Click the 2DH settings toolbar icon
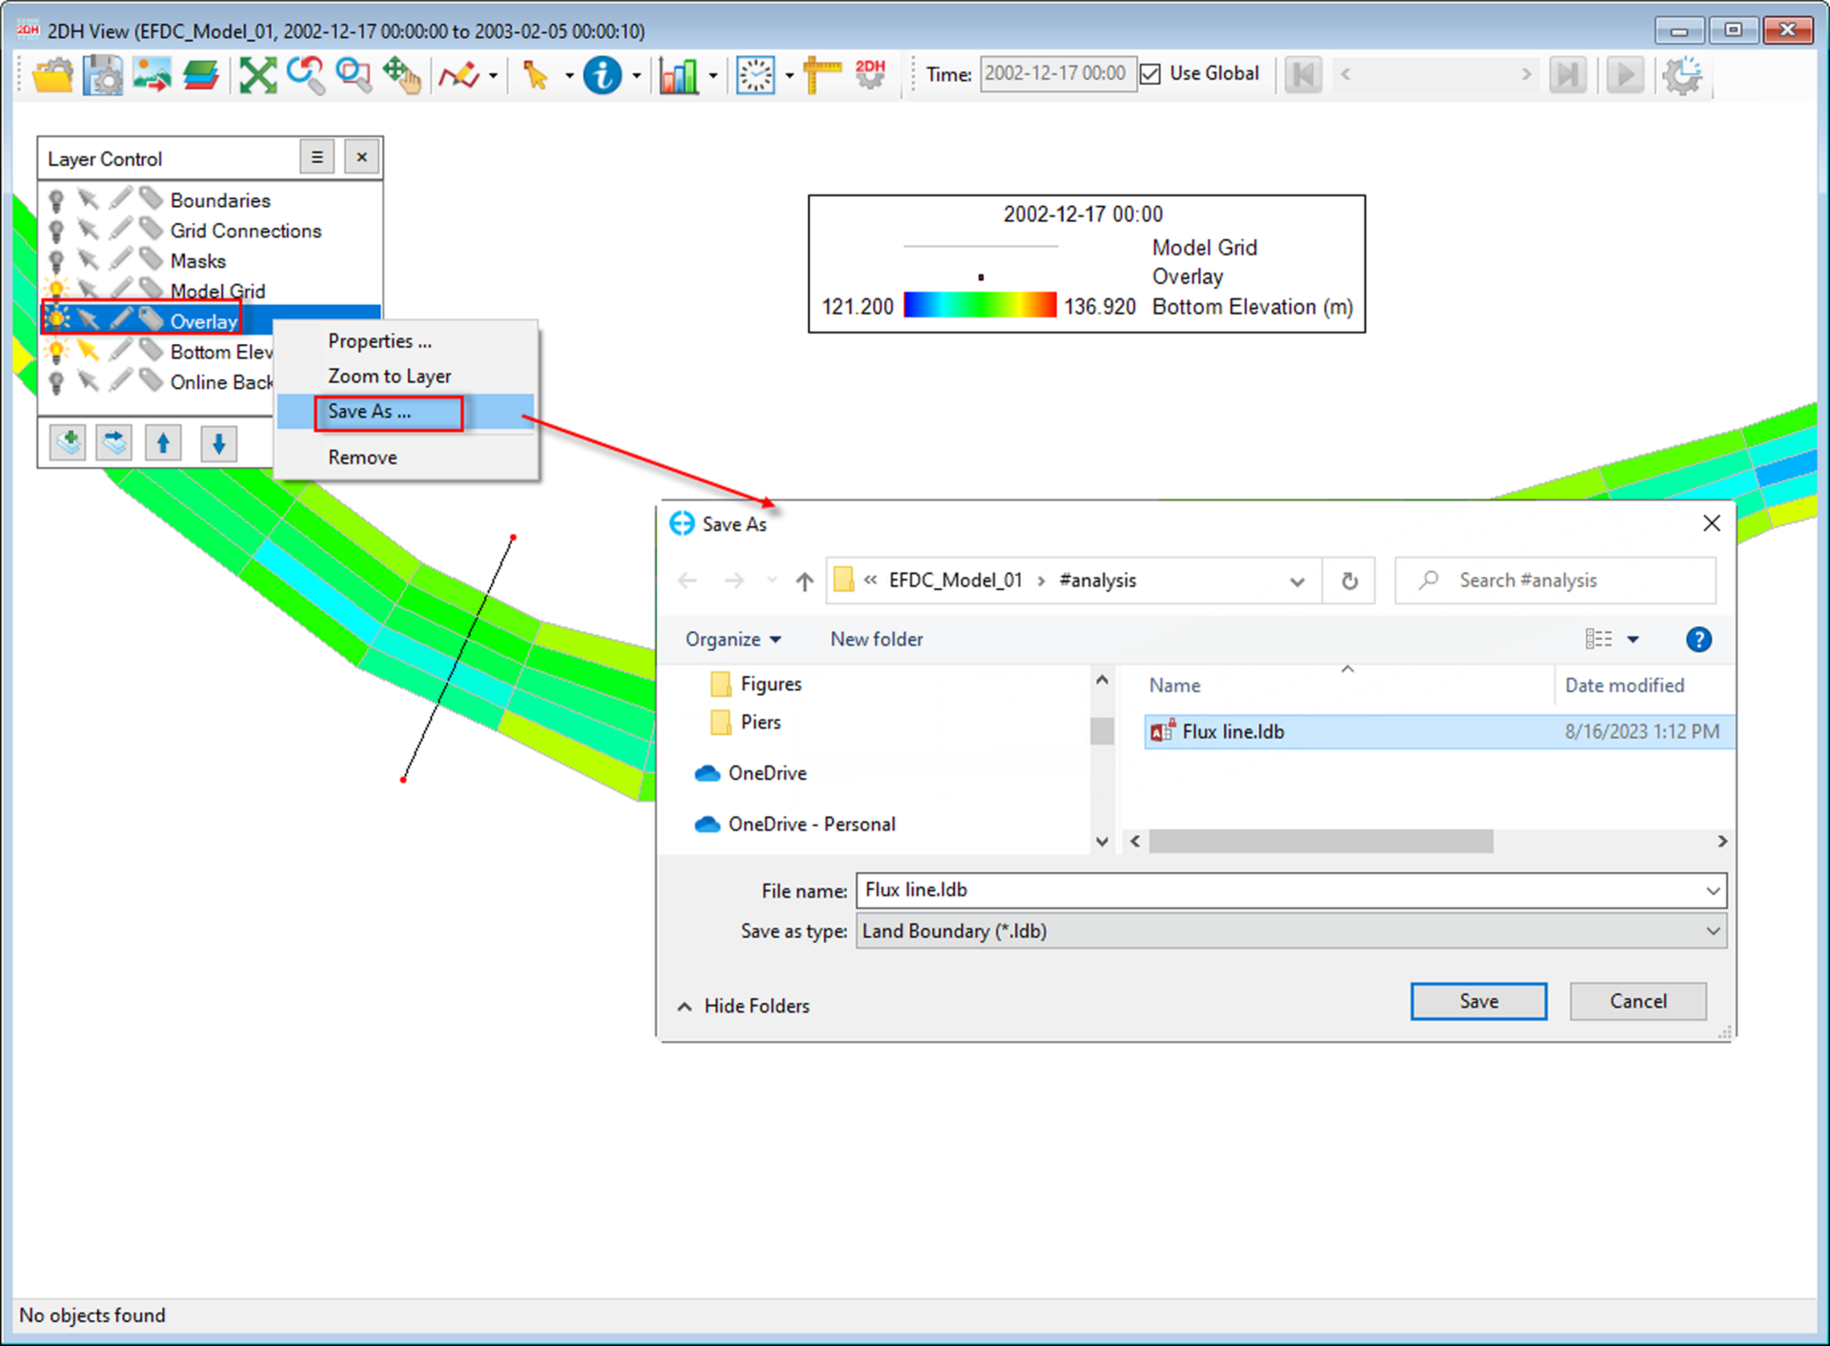 (870, 74)
